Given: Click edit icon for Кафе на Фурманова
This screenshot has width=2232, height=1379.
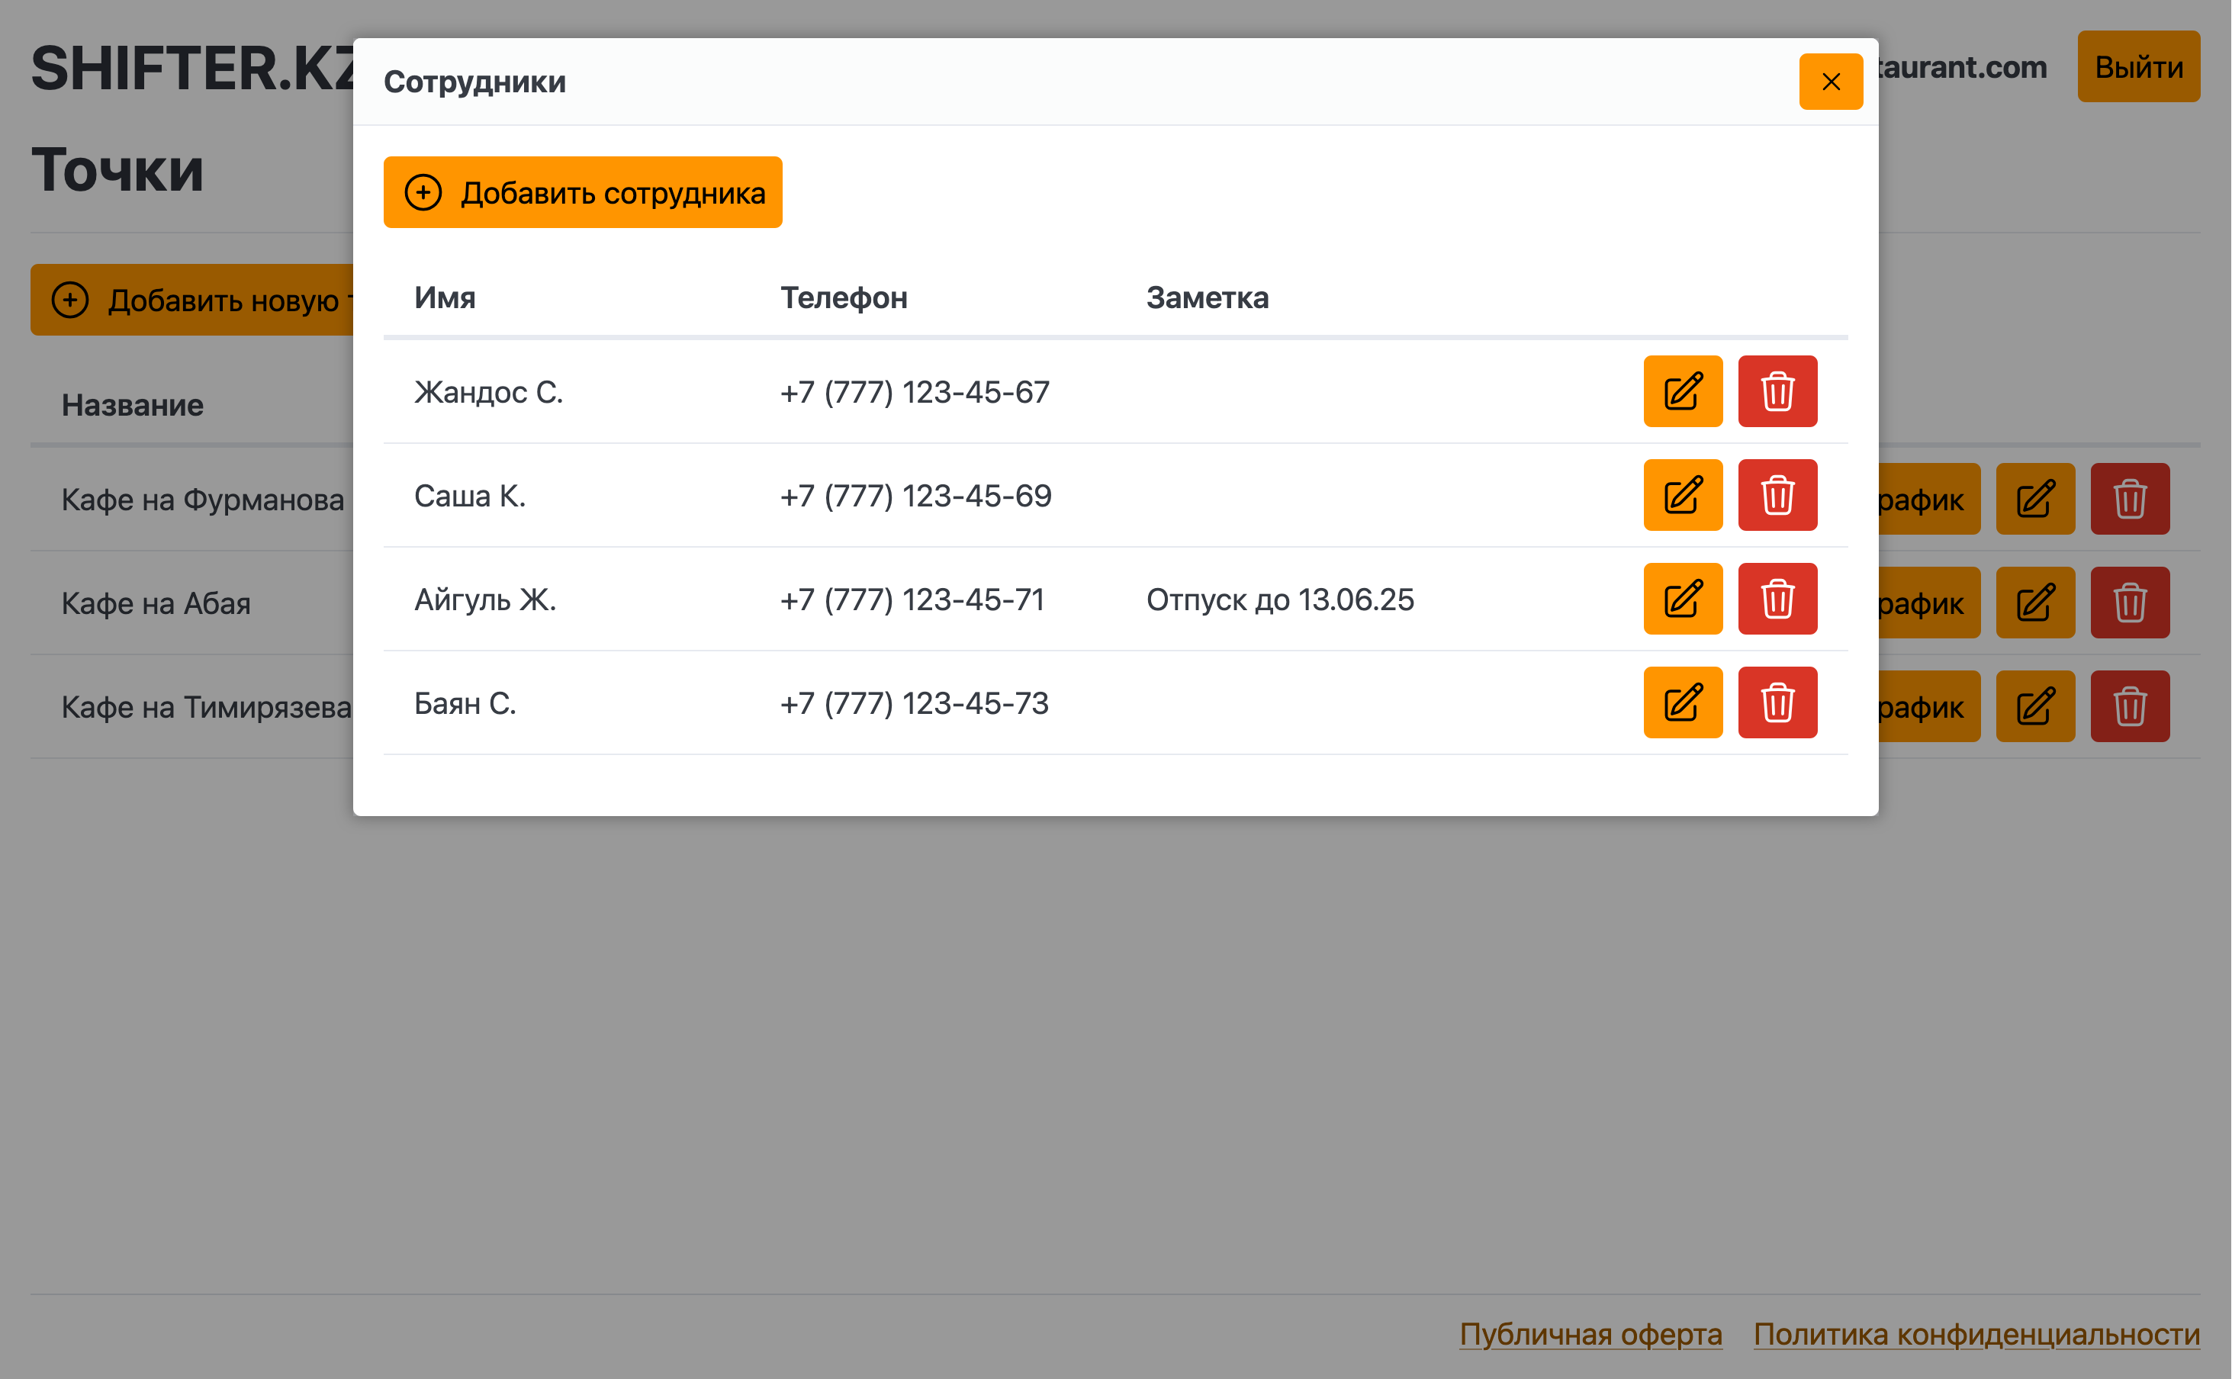Looking at the screenshot, I should (x=2034, y=499).
